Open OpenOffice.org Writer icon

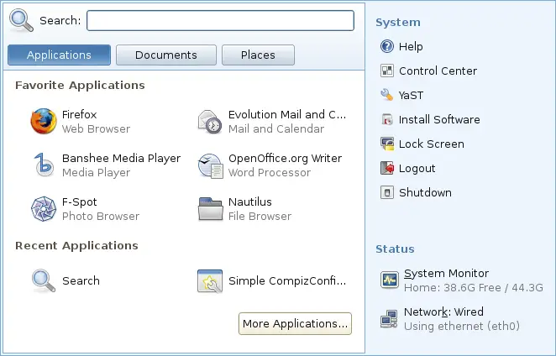coord(210,165)
